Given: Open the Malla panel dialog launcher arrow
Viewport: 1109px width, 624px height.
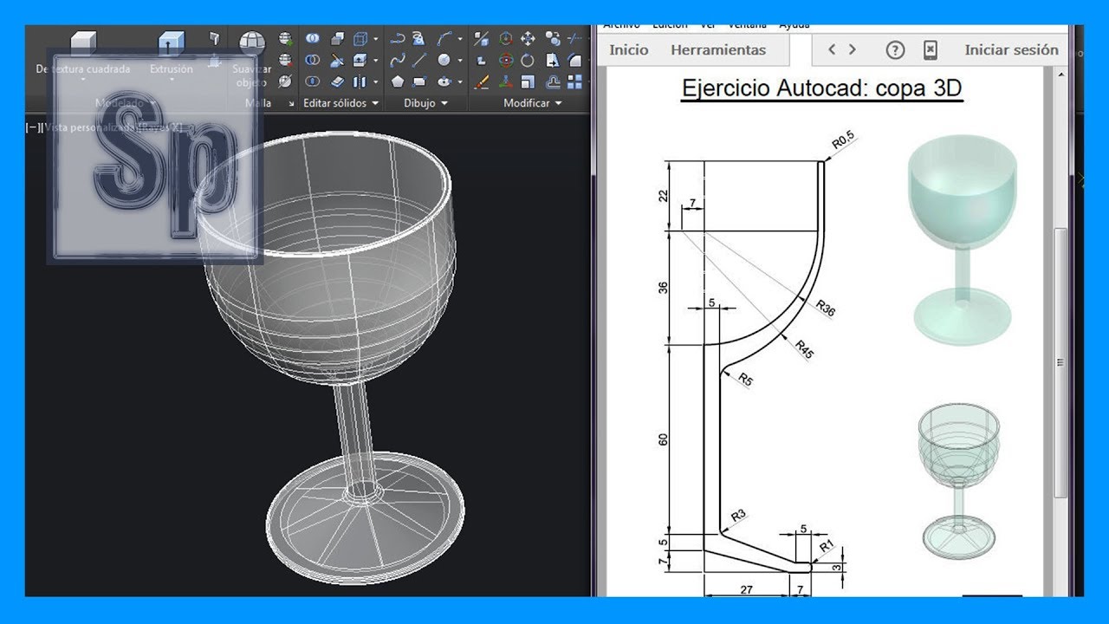Looking at the screenshot, I should (292, 103).
